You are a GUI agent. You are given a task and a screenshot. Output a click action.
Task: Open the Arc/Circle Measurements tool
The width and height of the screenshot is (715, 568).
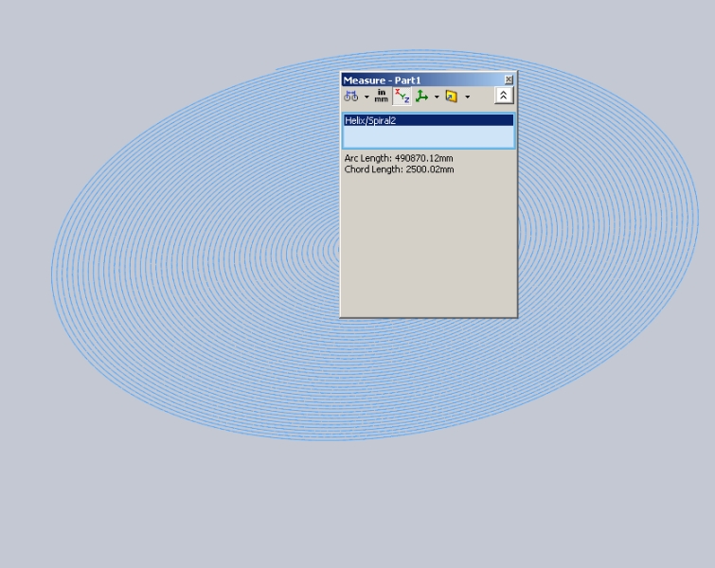point(350,97)
